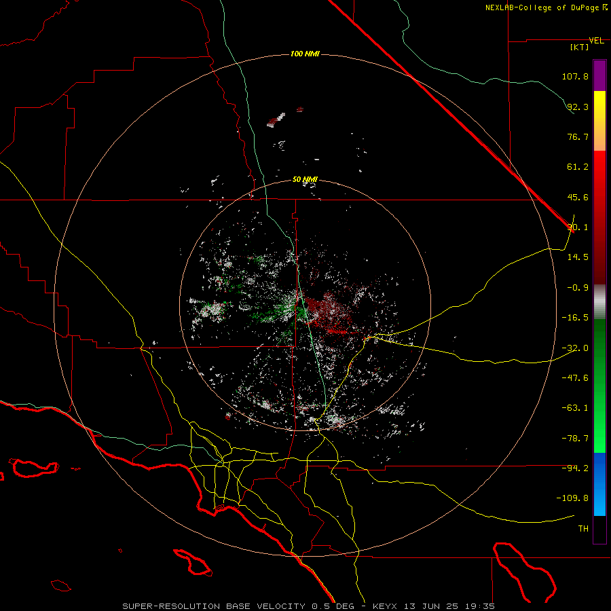Click the -16.5 velocity scale value

575,318
